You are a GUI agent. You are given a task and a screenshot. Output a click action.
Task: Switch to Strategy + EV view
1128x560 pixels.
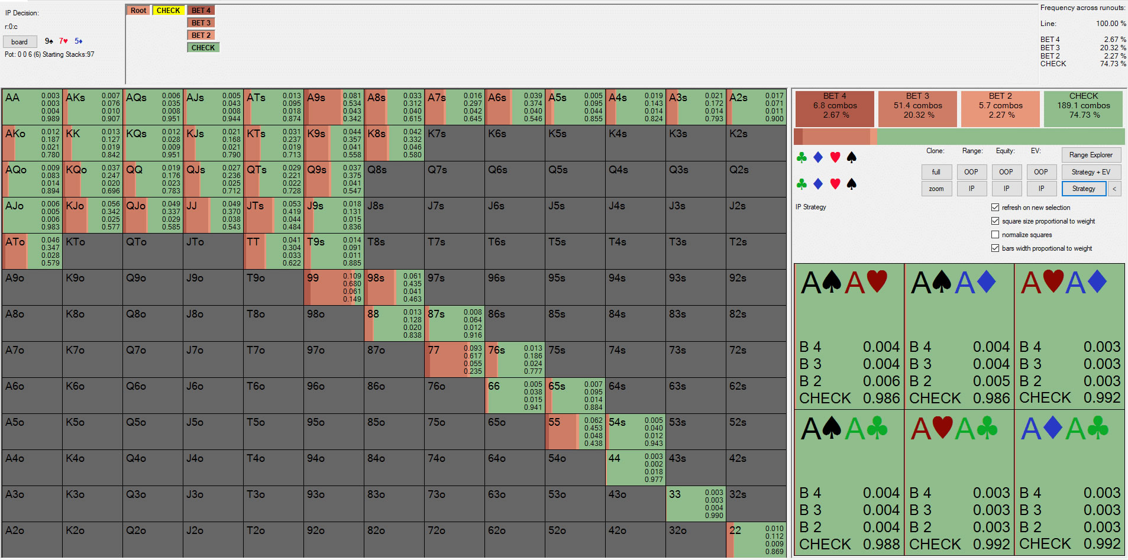click(x=1091, y=172)
